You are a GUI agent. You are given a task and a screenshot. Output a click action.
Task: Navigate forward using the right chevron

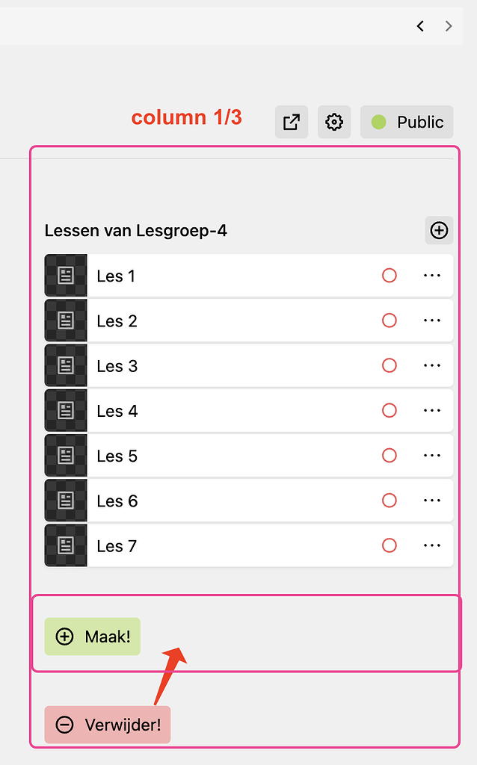click(448, 25)
